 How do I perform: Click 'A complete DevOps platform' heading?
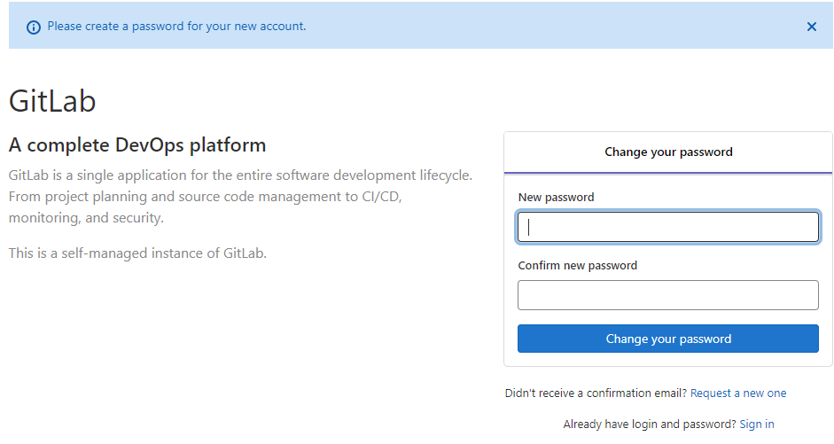(x=137, y=144)
